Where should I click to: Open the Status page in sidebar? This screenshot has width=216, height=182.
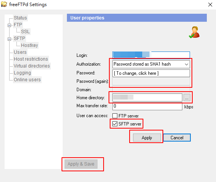pyautogui.click(x=20, y=18)
